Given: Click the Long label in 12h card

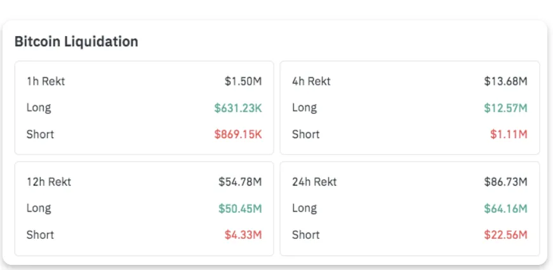Looking at the screenshot, I should pos(39,209).
